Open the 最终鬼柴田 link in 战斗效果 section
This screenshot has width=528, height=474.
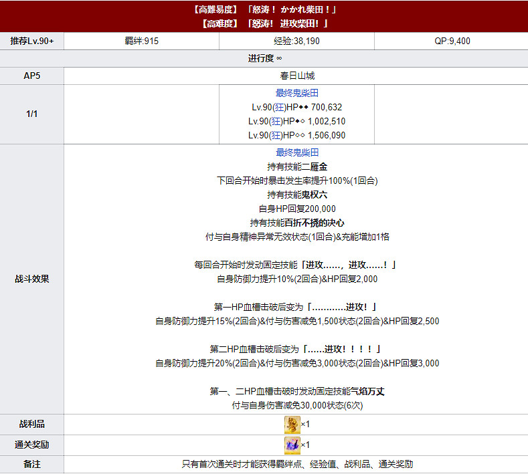click(297, 152)
